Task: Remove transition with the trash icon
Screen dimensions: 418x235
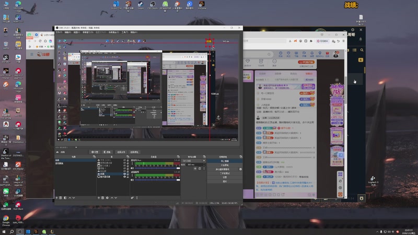Action: pyautogui.click(x=200, y=168)
